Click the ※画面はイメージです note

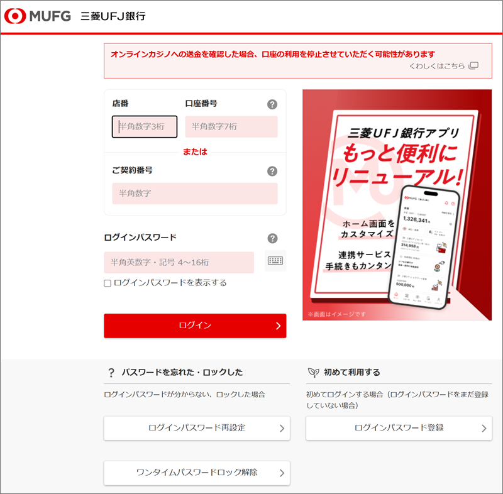(336, 314)
